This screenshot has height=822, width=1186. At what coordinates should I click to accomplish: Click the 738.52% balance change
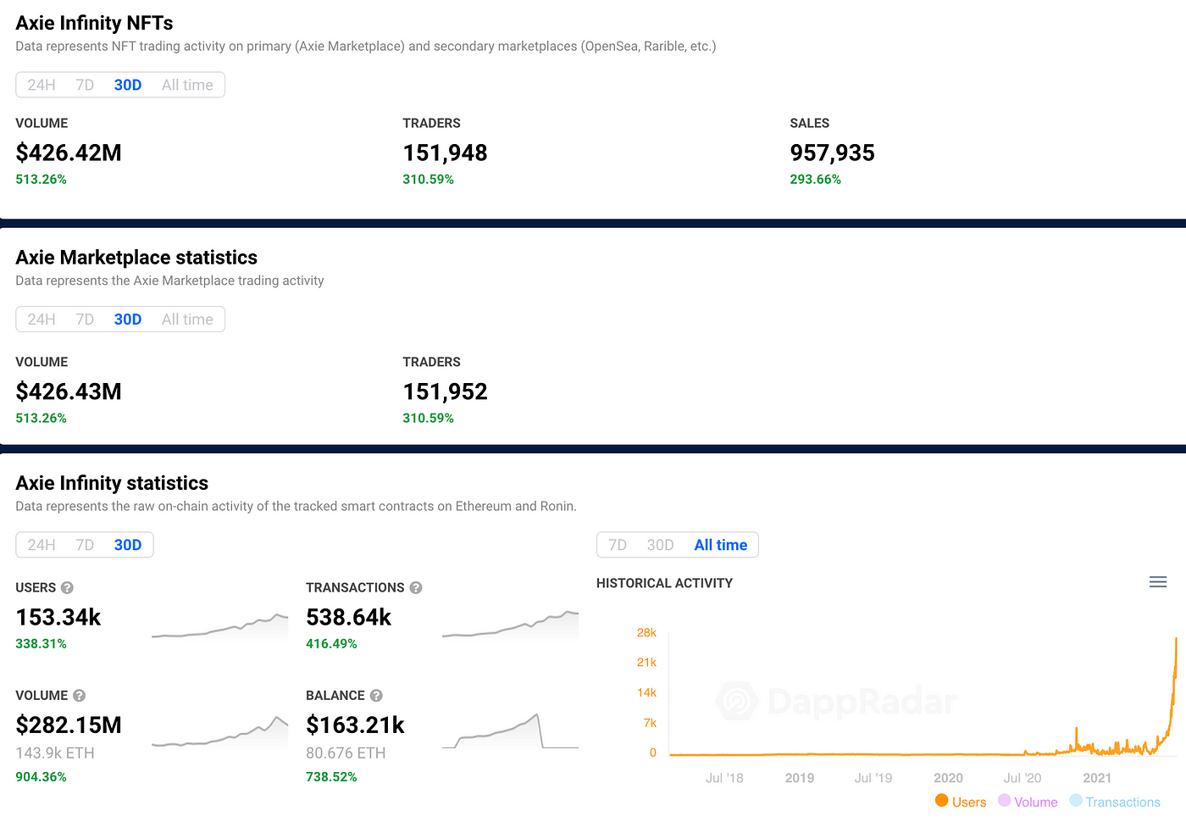(x=331, y=776)
